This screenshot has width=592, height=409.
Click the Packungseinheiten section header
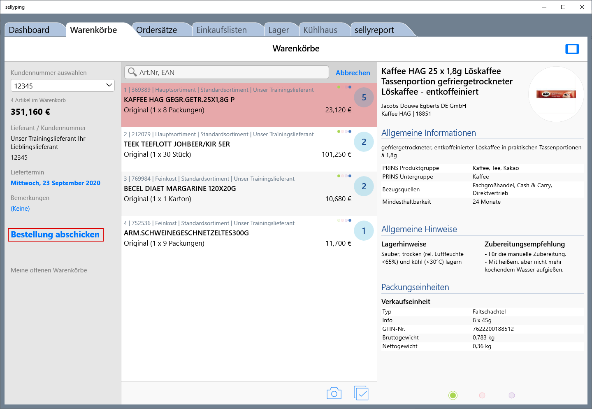[x=415, y=287]
